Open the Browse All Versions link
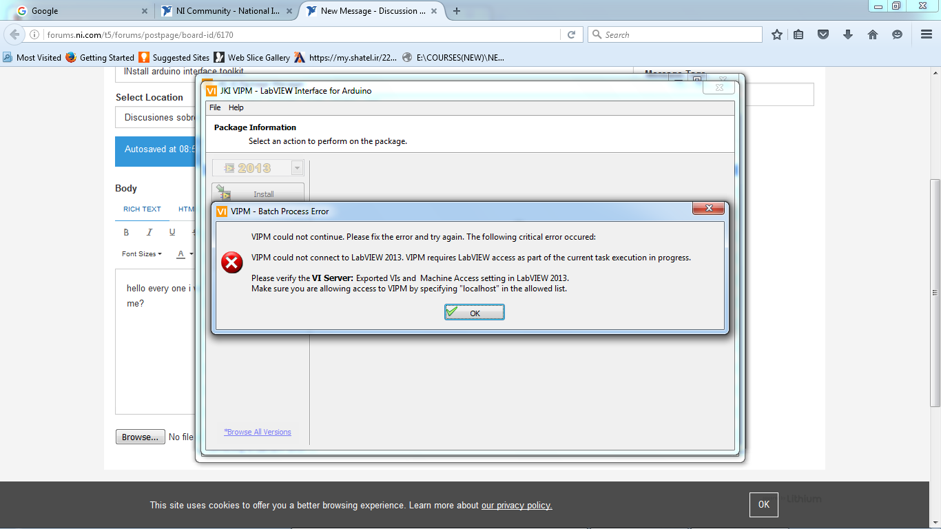The height and width of the screenshot is (529, 941). [258, 432]
